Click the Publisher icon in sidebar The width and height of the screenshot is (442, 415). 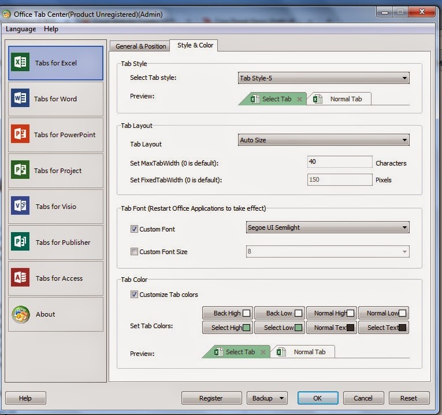[x=20, y=241]
